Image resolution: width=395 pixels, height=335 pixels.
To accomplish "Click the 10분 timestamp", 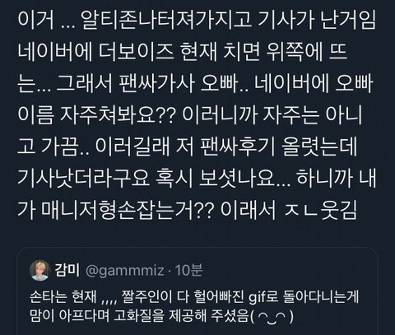I will [x=189, y=271].
